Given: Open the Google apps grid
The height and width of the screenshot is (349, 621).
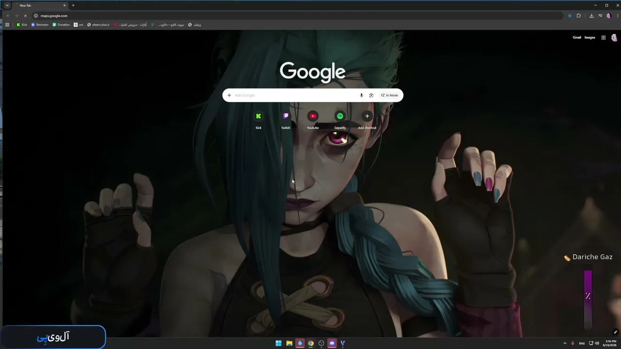Looking at the screenshot, I should (x=604, y=37).
